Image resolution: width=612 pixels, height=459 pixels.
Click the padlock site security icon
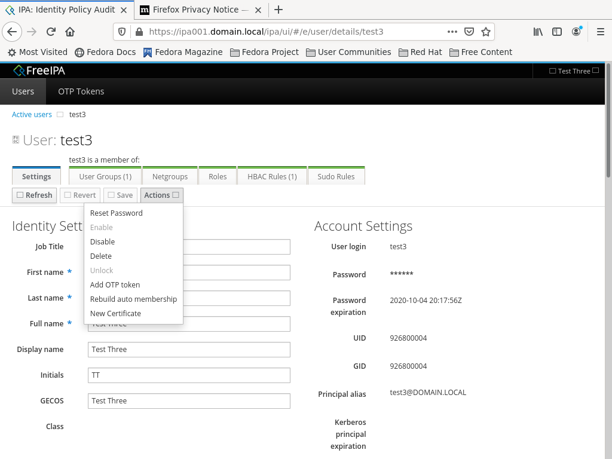139,32
